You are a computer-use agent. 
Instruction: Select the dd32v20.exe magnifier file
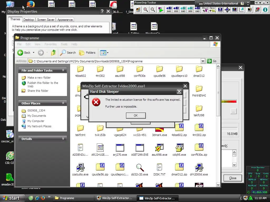(140, 170)
